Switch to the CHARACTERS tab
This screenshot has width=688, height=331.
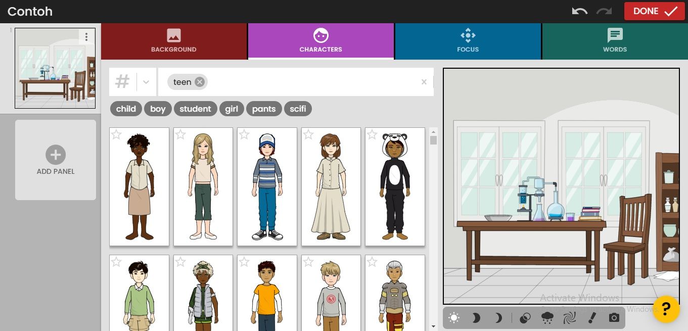[x=320, y=41]
